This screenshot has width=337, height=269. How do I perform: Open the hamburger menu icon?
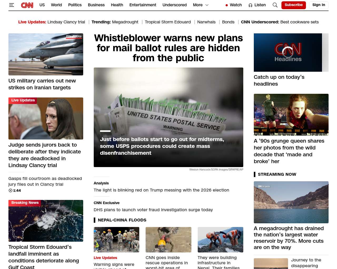point(12,5)
